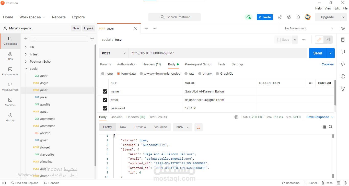Open the Mock Servers sidebar panel
This screenshot has width=349, height=186.
click(10, 87)
